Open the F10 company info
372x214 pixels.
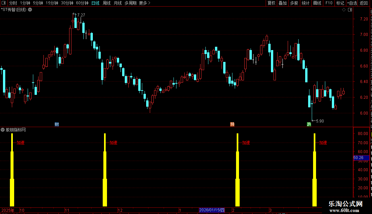coord(329,3)
